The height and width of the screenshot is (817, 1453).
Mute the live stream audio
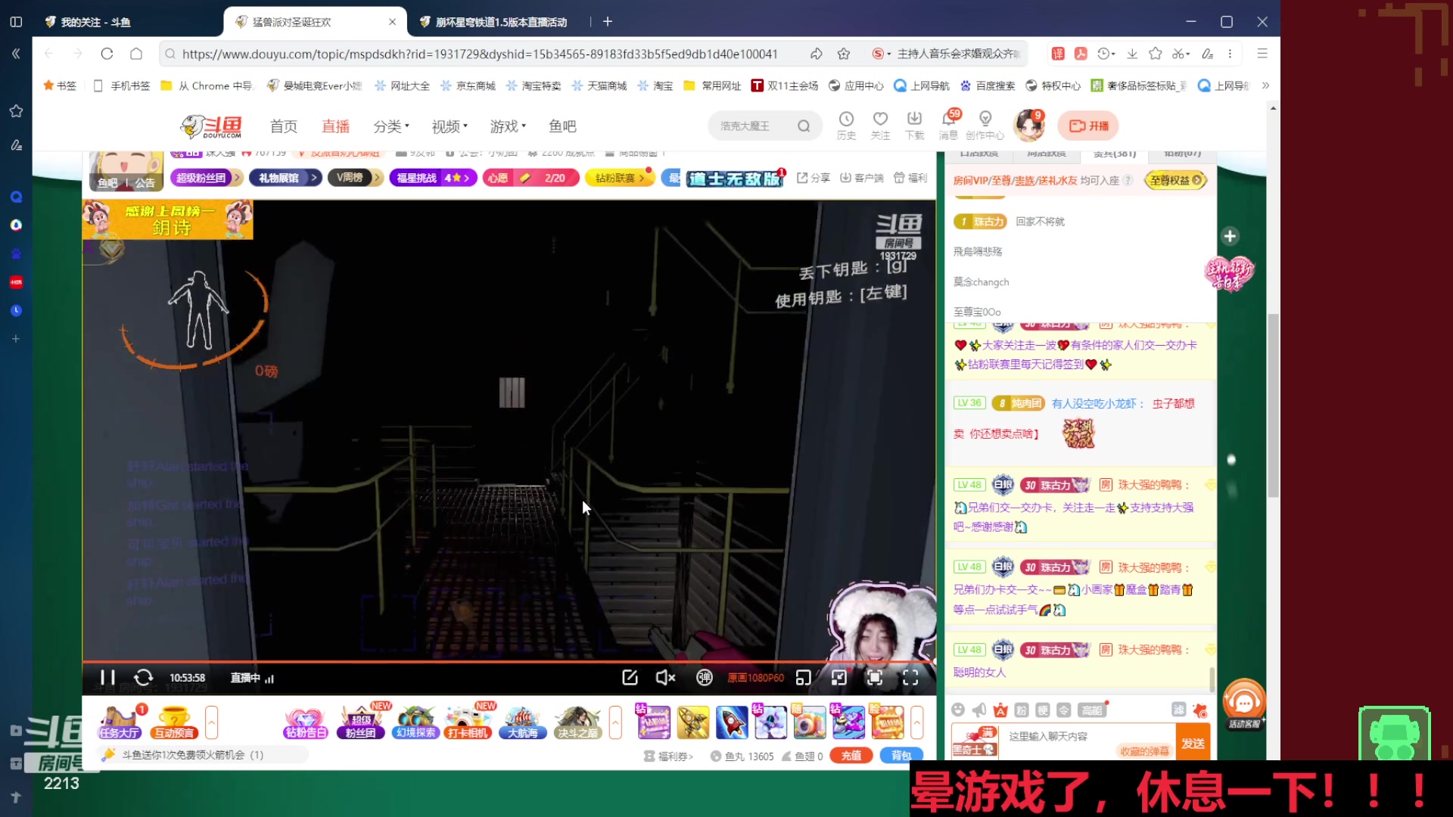664,678
